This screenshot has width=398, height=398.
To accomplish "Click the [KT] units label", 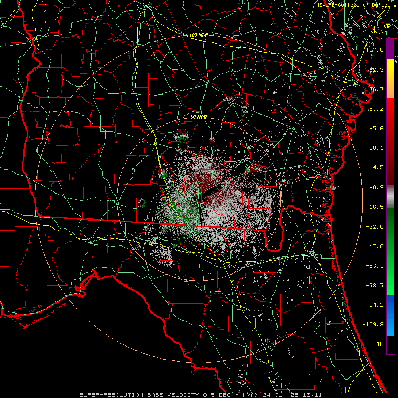I will (378, 31).
